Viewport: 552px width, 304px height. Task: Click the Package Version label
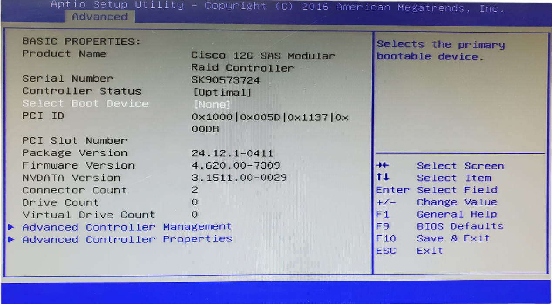[75, 153]
